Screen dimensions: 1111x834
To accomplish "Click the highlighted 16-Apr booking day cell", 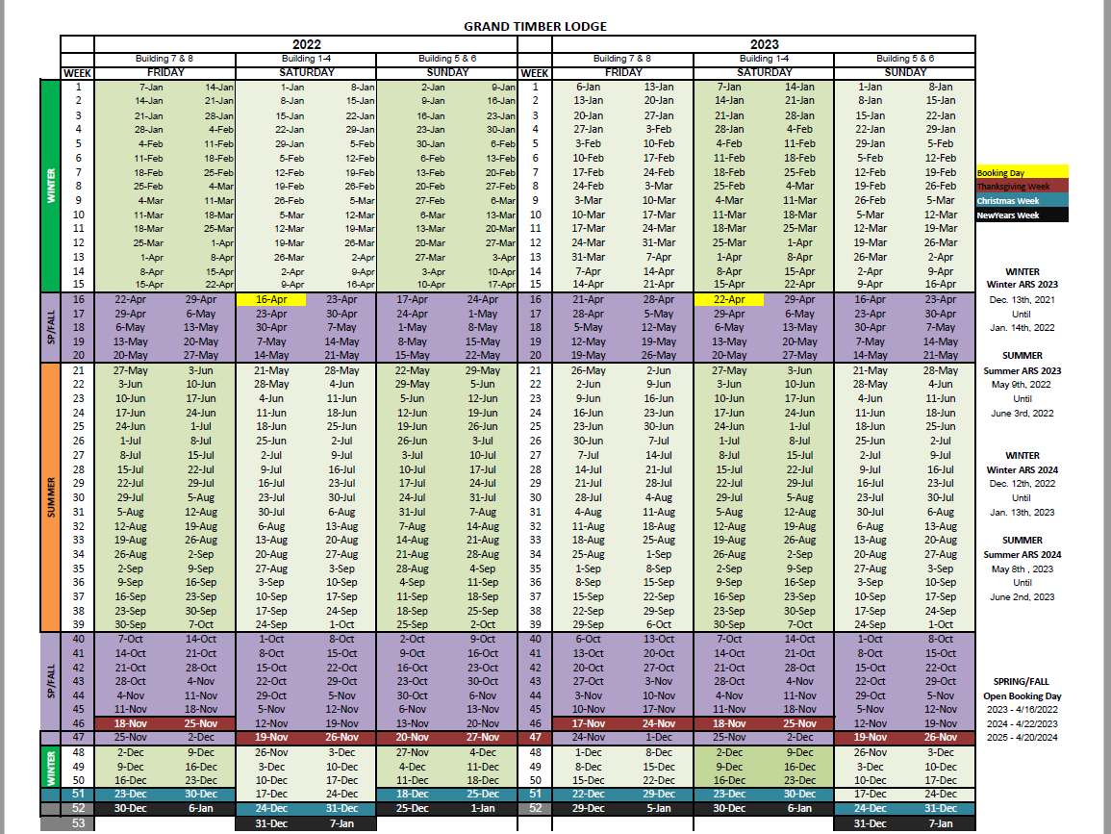I will tap(271, 300).
